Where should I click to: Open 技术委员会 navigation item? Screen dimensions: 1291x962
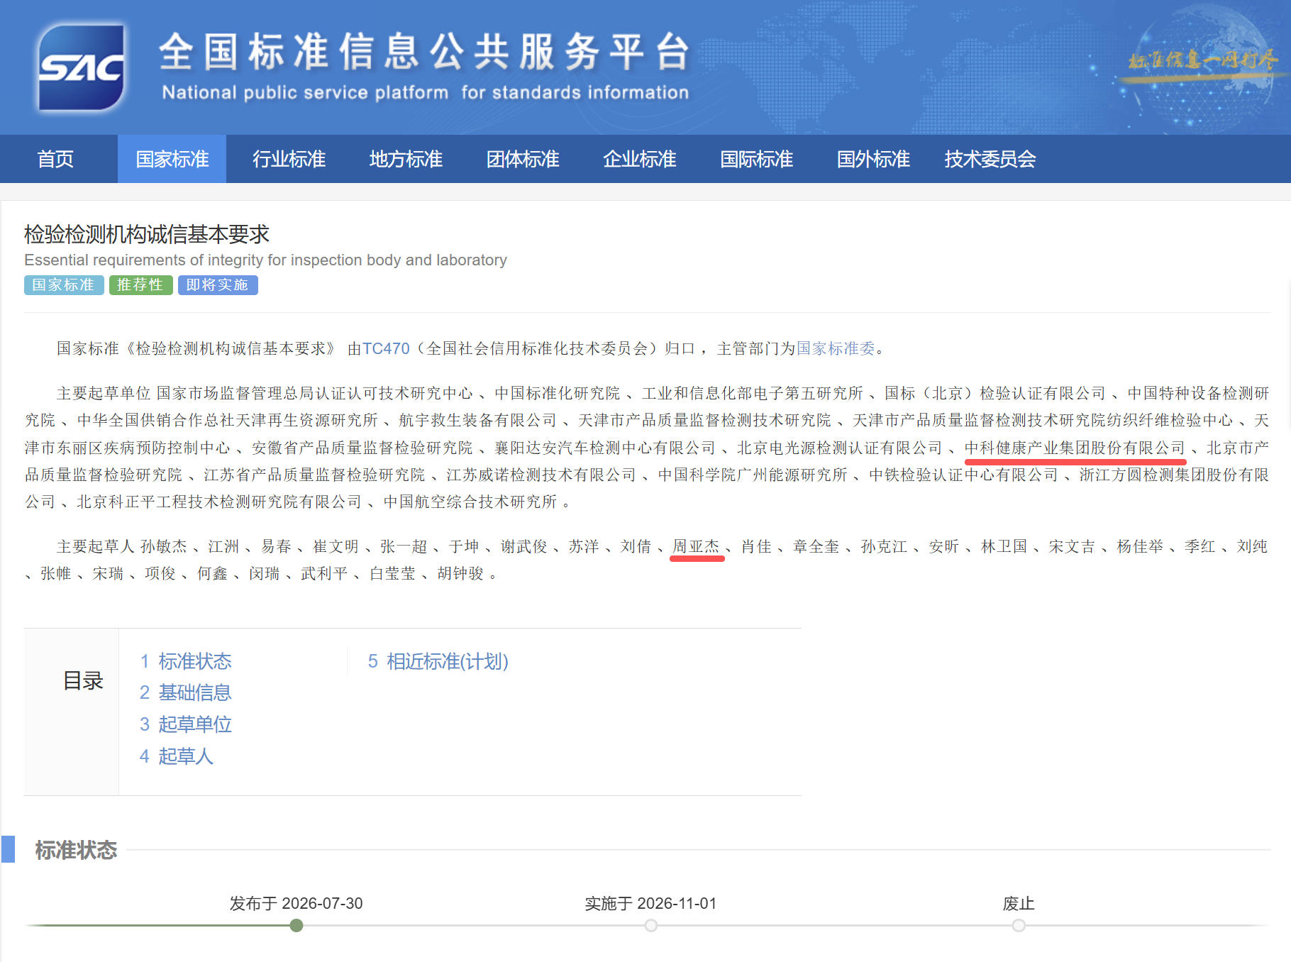(x=990, y=159)
